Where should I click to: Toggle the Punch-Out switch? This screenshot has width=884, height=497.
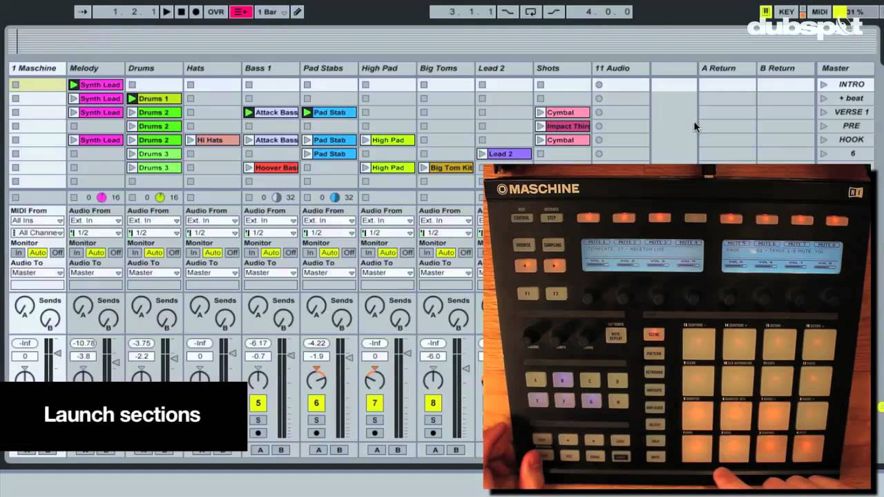(553, 12)
